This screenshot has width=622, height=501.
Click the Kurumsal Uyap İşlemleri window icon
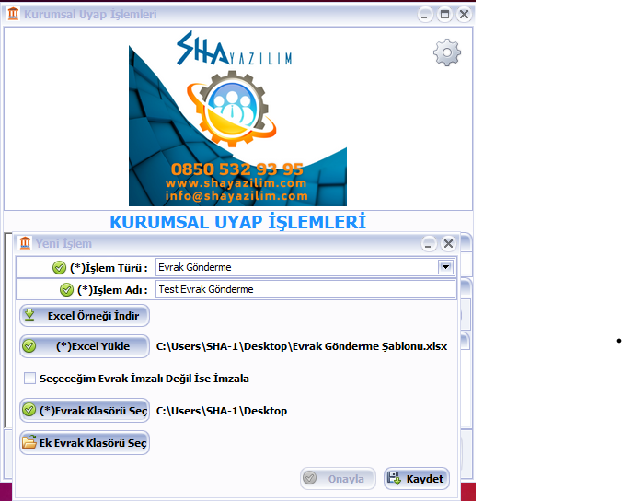point(13,14)
